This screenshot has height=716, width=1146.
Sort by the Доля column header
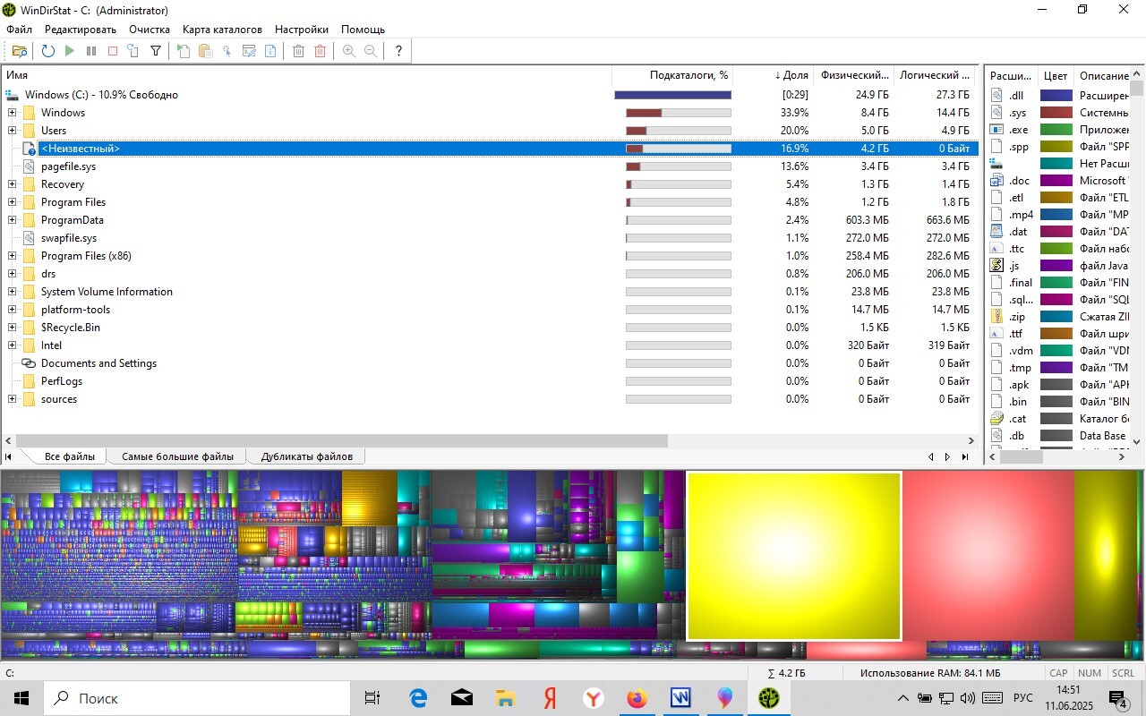click(791, 75)
